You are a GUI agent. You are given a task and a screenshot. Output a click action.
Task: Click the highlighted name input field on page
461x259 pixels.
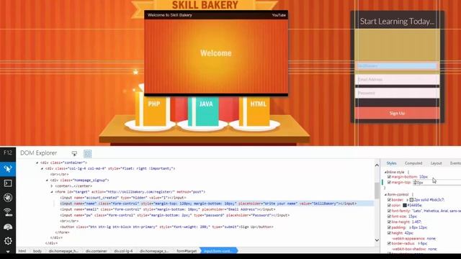[397, 66]
